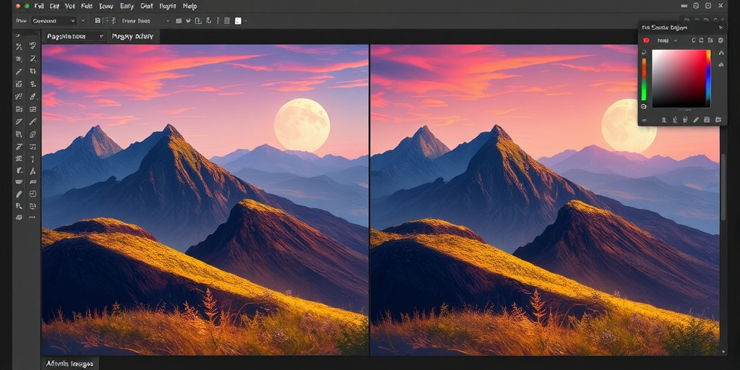The width and height of the screenshot is (740, 370).
Task: Click the 'Ahvris Images' label at bottom
Action: click(x=70, y=363)
